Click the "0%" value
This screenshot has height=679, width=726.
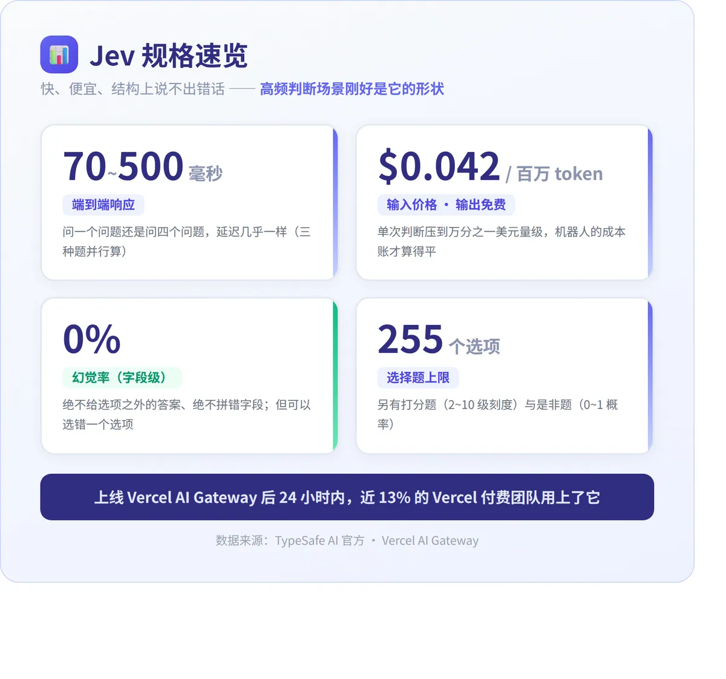coord(92,339)
